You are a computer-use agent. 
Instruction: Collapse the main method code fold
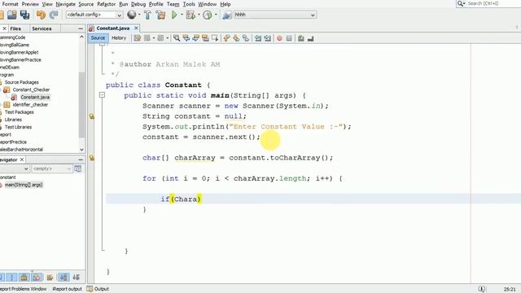[x=102, y=95]
